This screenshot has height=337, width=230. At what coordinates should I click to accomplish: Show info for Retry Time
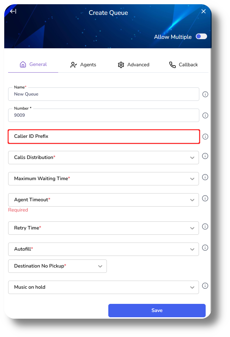click(x=205, y=226)
